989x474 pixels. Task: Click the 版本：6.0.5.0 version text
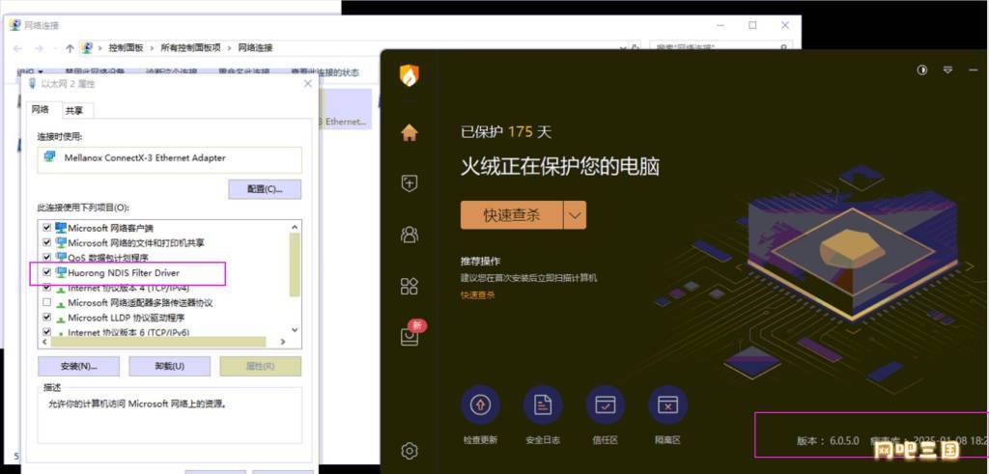point(828,440)
